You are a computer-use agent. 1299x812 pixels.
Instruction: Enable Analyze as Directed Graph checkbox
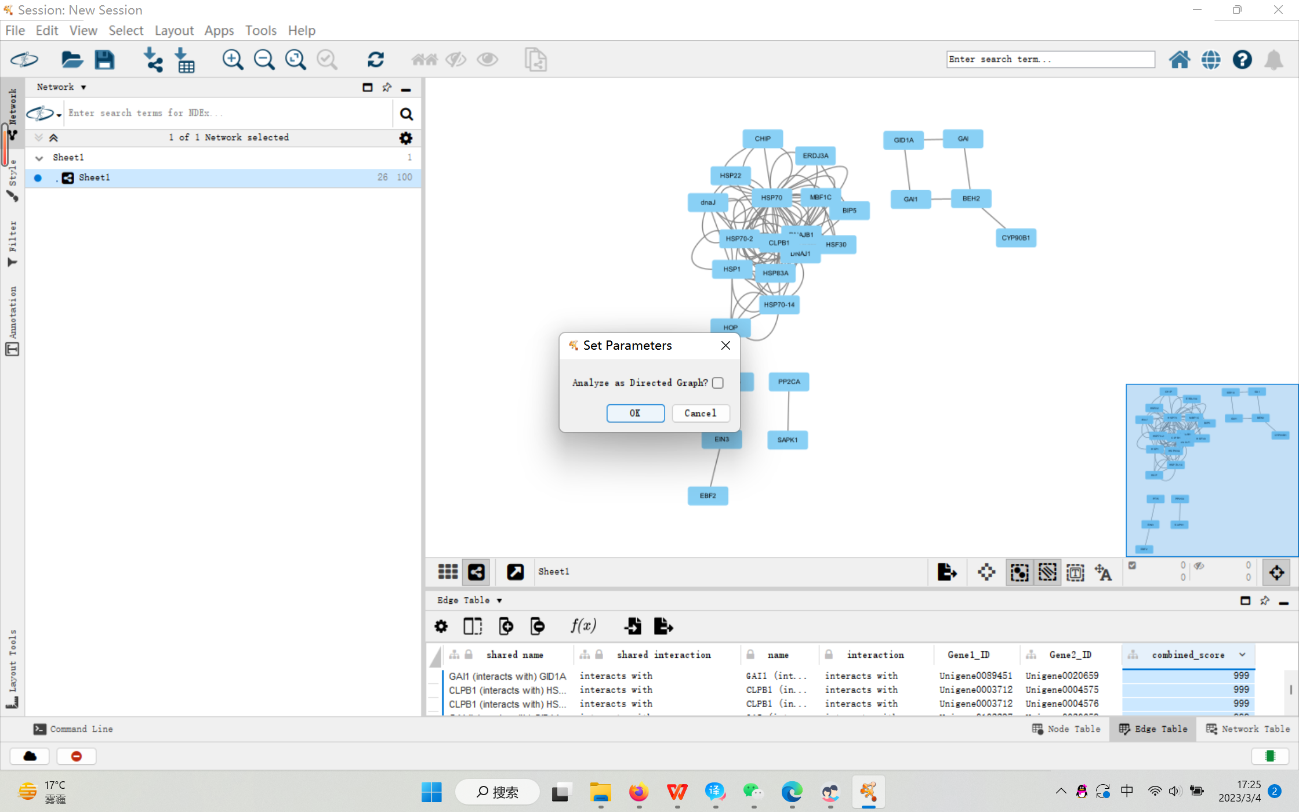pos(717,383)
